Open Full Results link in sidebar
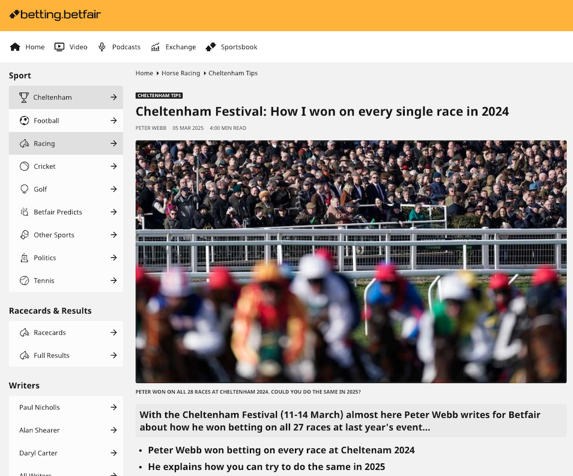 click(66, 355)
